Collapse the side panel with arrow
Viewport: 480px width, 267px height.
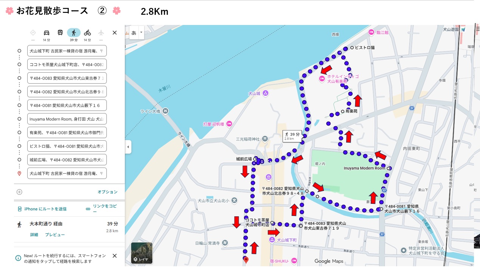click(x=128, y=147)
